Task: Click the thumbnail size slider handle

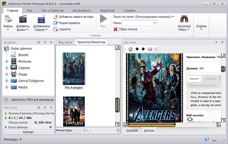Action: tap(89, 130)
